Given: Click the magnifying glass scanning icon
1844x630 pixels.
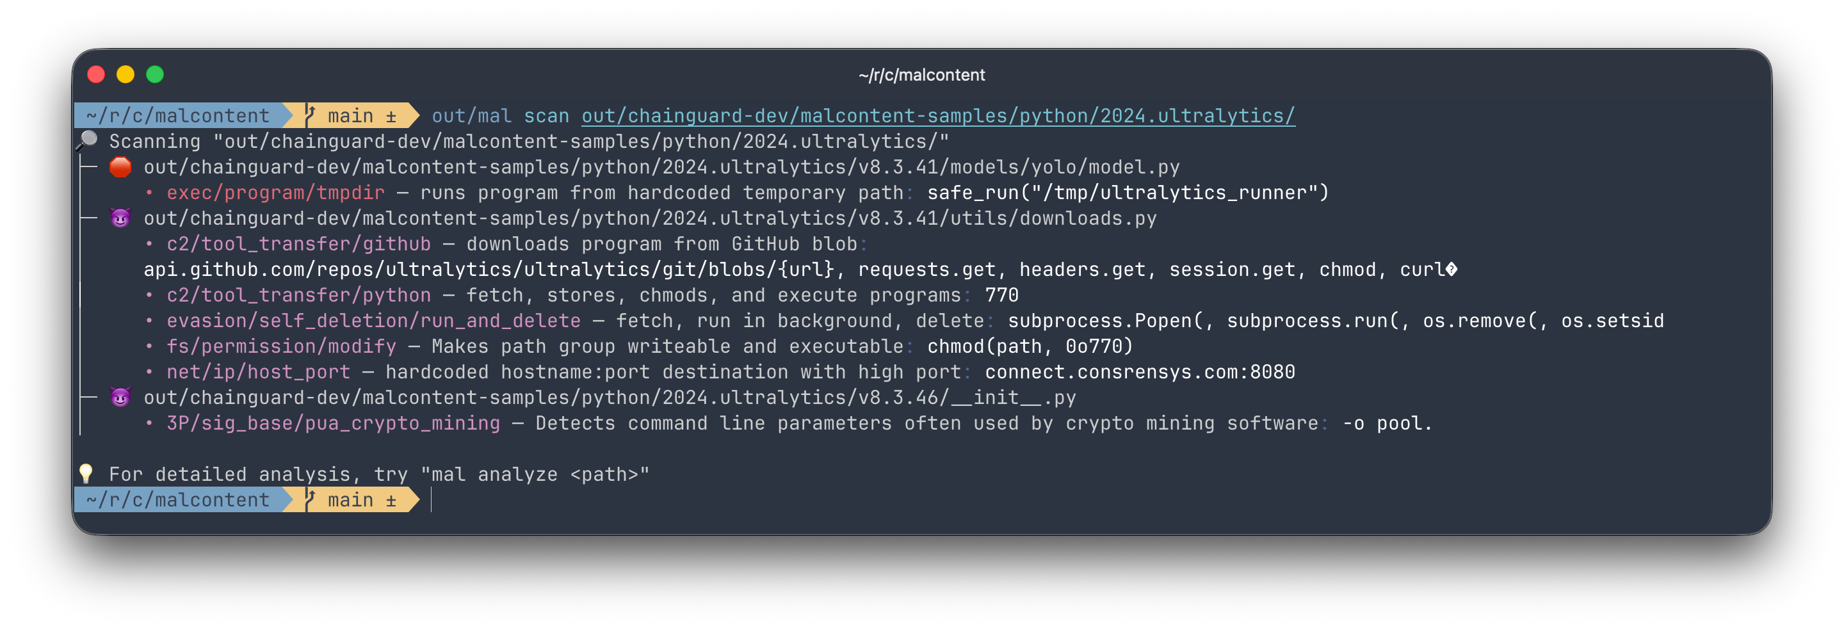Looking at the screenshot, I should click(87, 139).
